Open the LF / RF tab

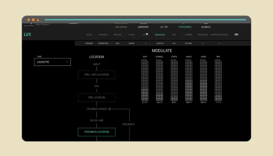point(164,27)
